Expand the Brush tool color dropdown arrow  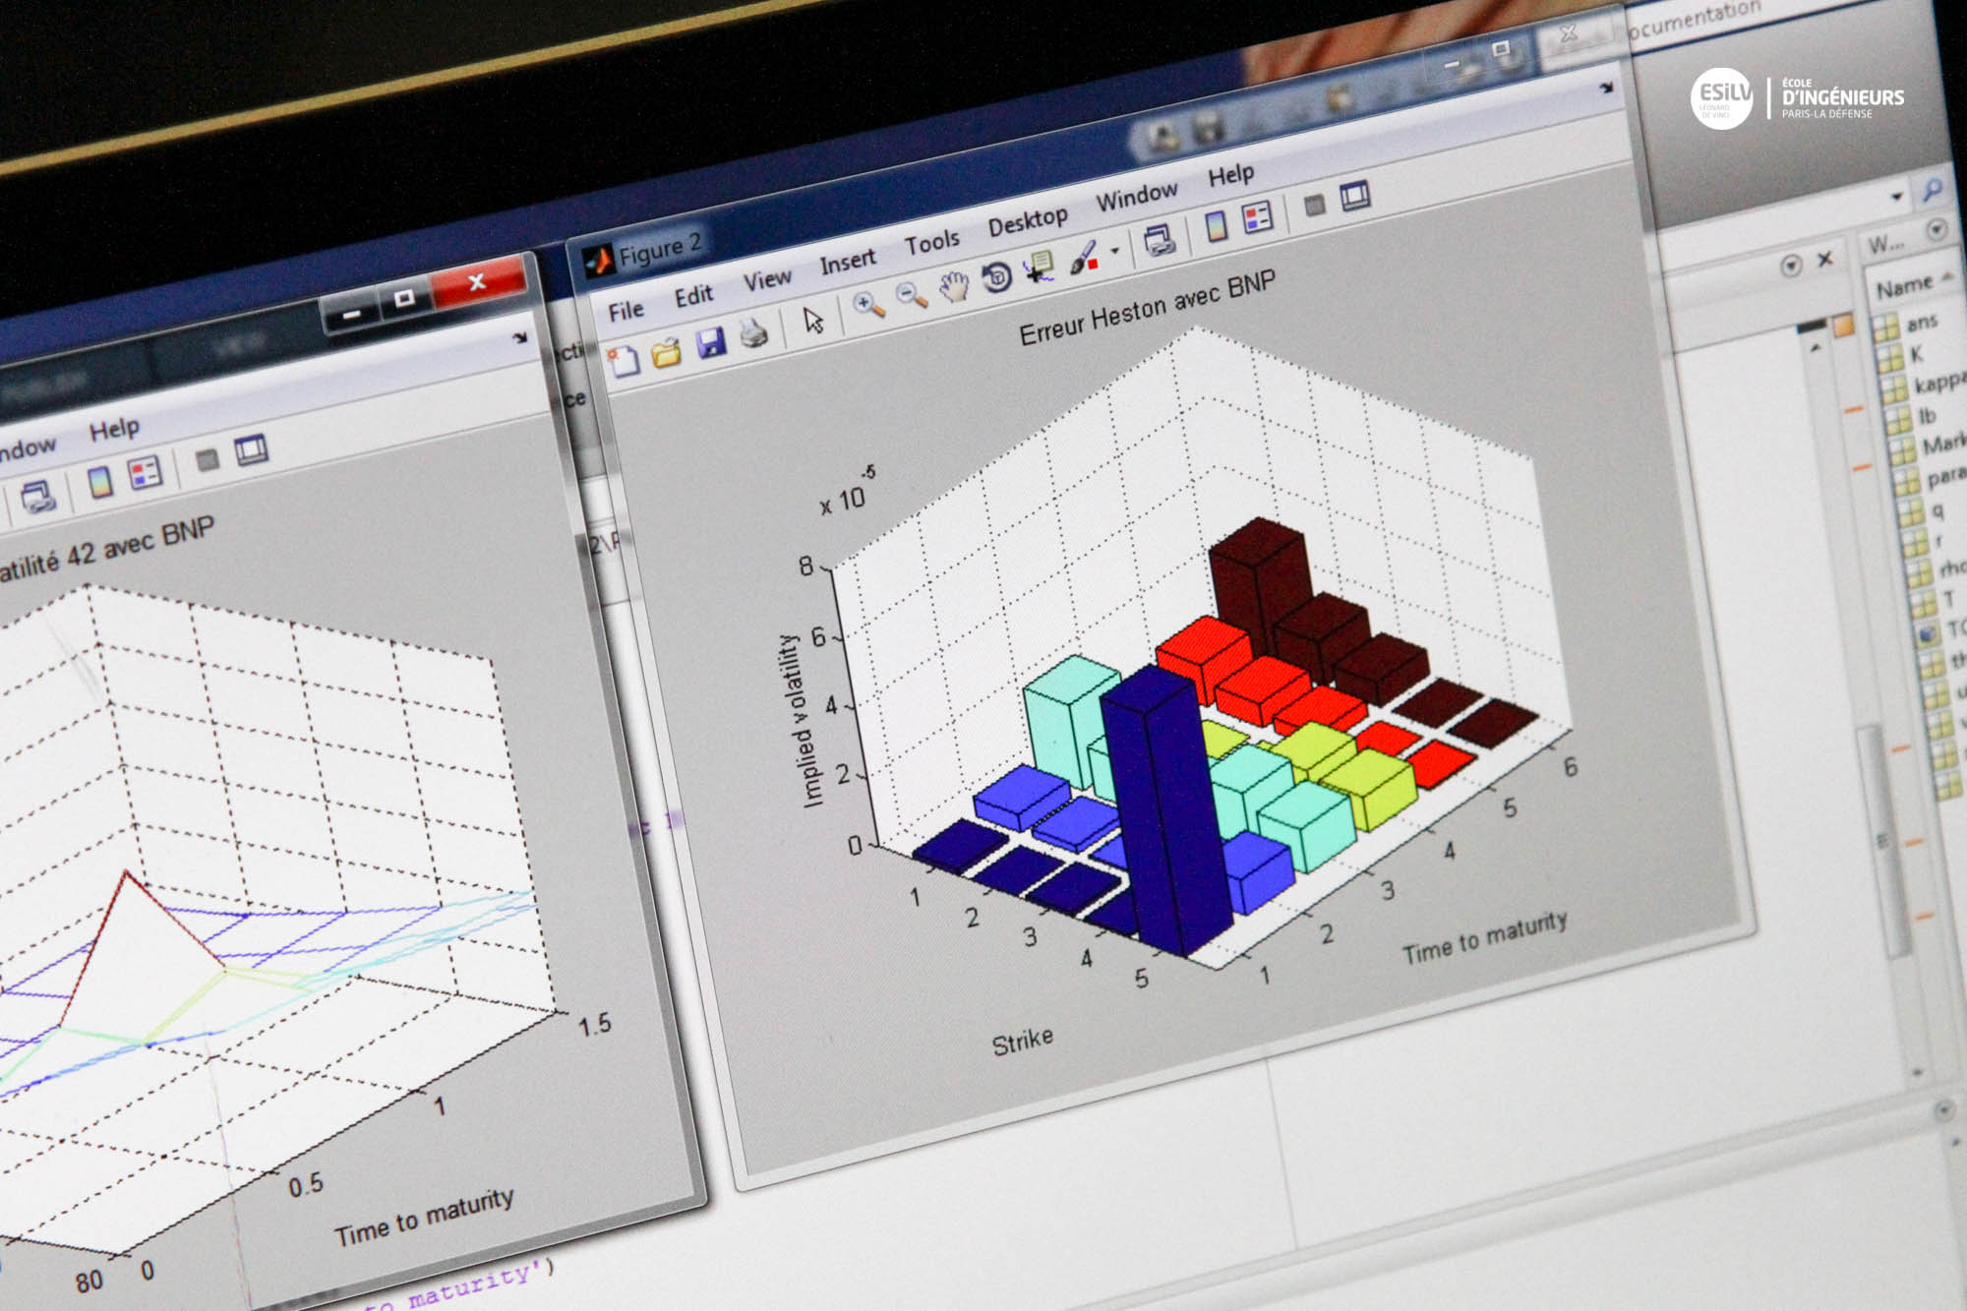click(x=1114, y=251)
